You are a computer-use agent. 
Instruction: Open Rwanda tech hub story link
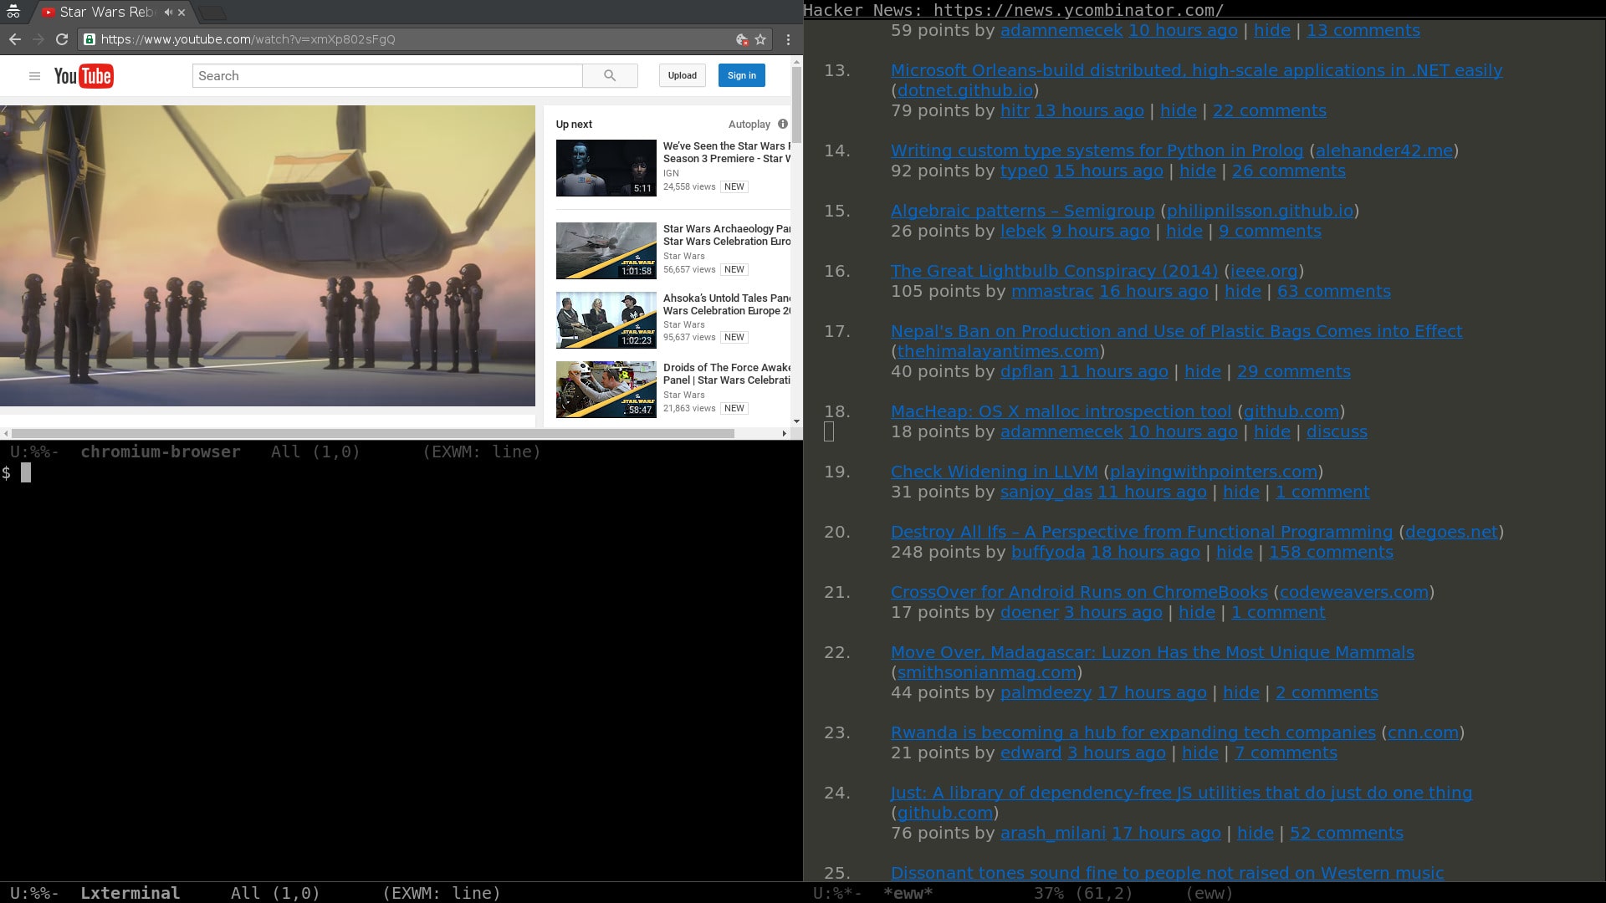[1133, 732]
